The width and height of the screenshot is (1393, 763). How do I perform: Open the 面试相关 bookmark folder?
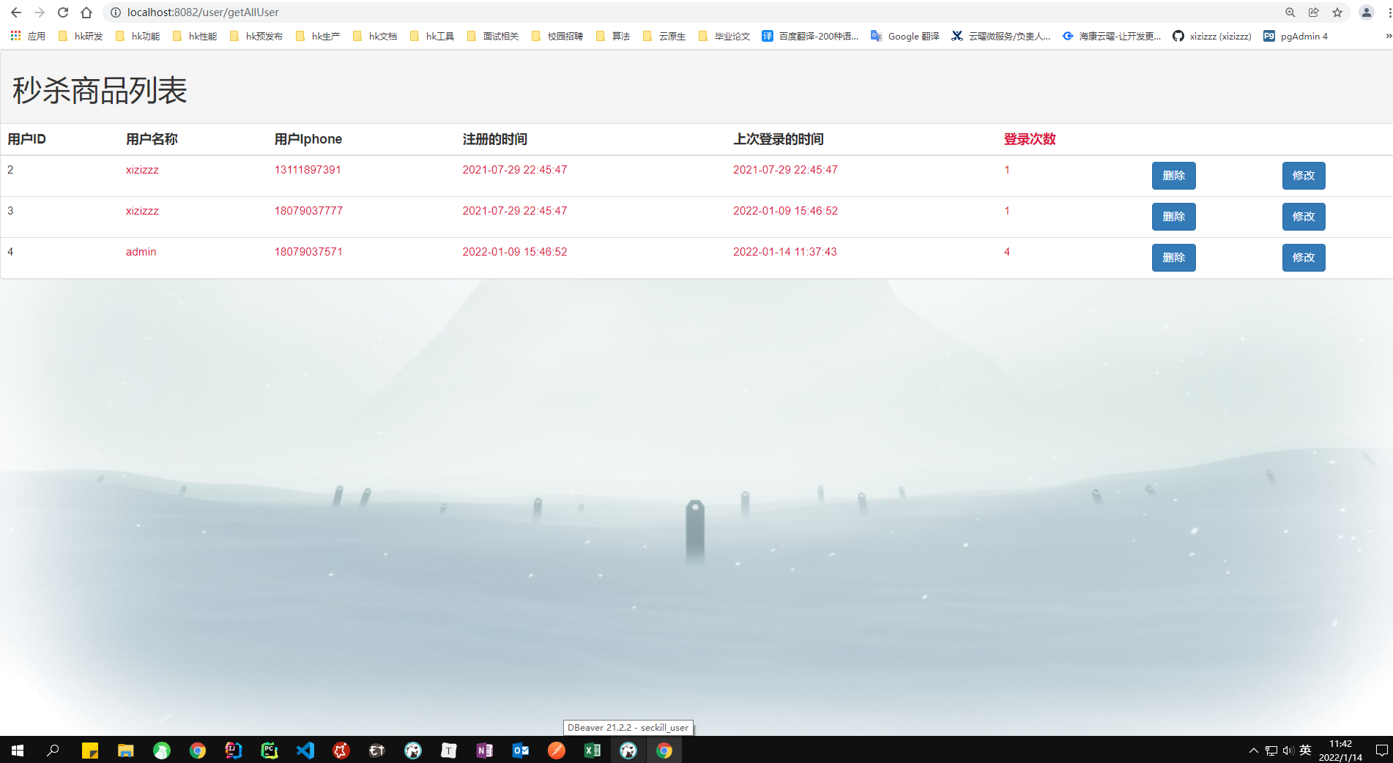[493, 36]
